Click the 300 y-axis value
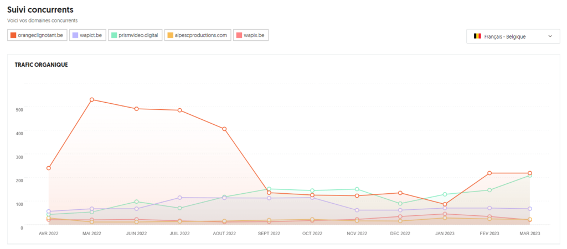Screen dimensions: 567x249 19,157
